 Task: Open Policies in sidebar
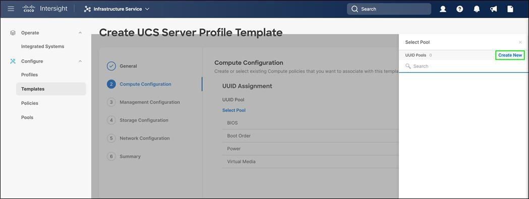30,103
